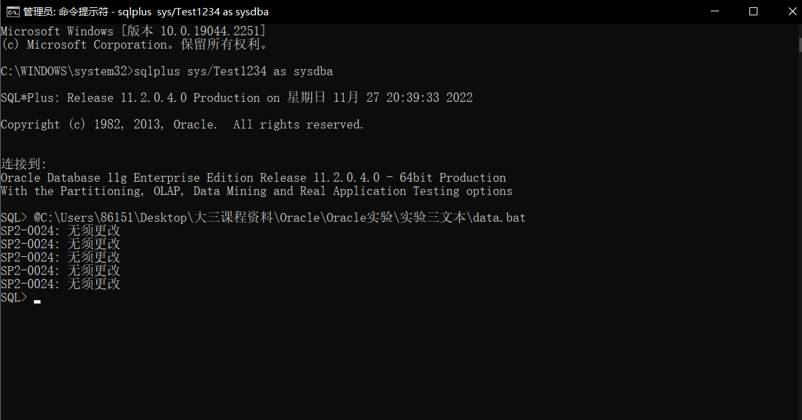802x420 pixels.
Task: Maximize the sqlplus console window
Action: [753, 11]
